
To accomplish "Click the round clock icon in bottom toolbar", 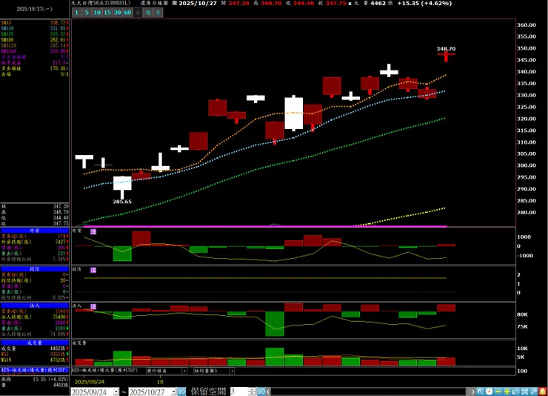I will pos(489,392).
